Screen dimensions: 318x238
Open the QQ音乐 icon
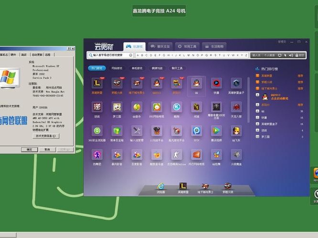[x=137, y=107]
